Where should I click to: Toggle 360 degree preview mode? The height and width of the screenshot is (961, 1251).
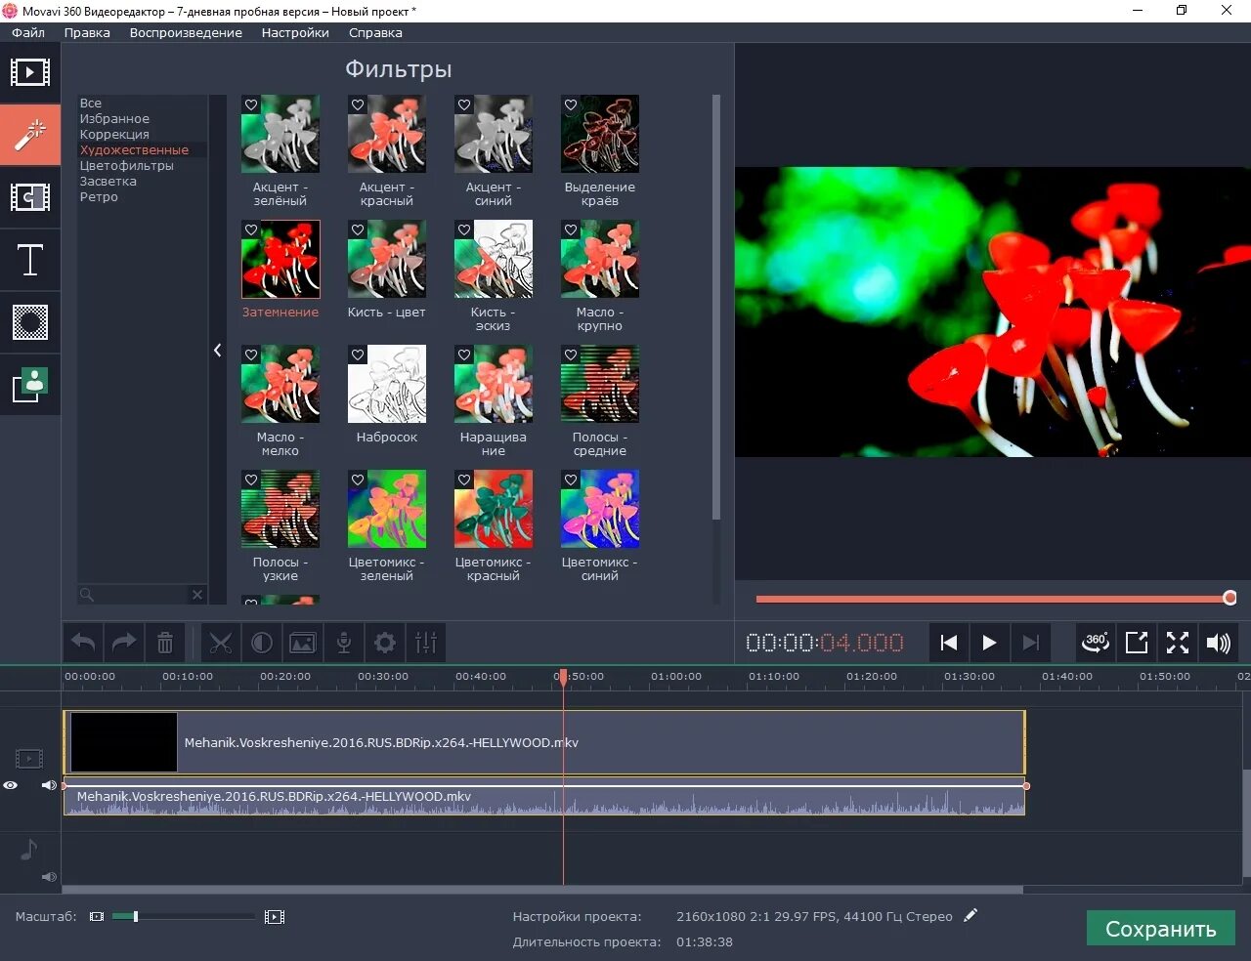1096,643
